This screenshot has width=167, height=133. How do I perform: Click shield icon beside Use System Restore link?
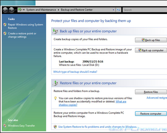point(55,127)
